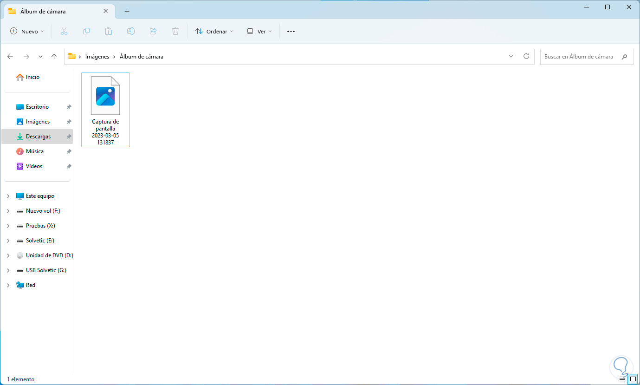640x385 pixels.
Task: Open recent locations dropdown arrow
Action: point(40,57)
